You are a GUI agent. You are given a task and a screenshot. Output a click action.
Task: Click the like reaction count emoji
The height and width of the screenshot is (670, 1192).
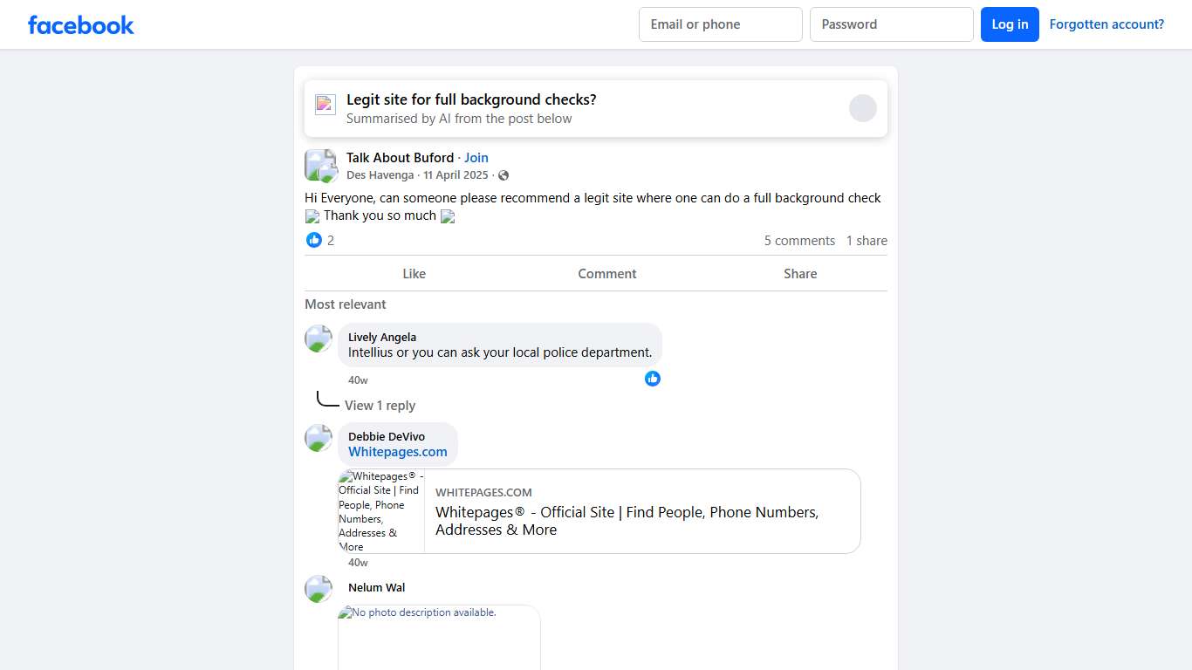pyautogui.click(x=314, y=240)
